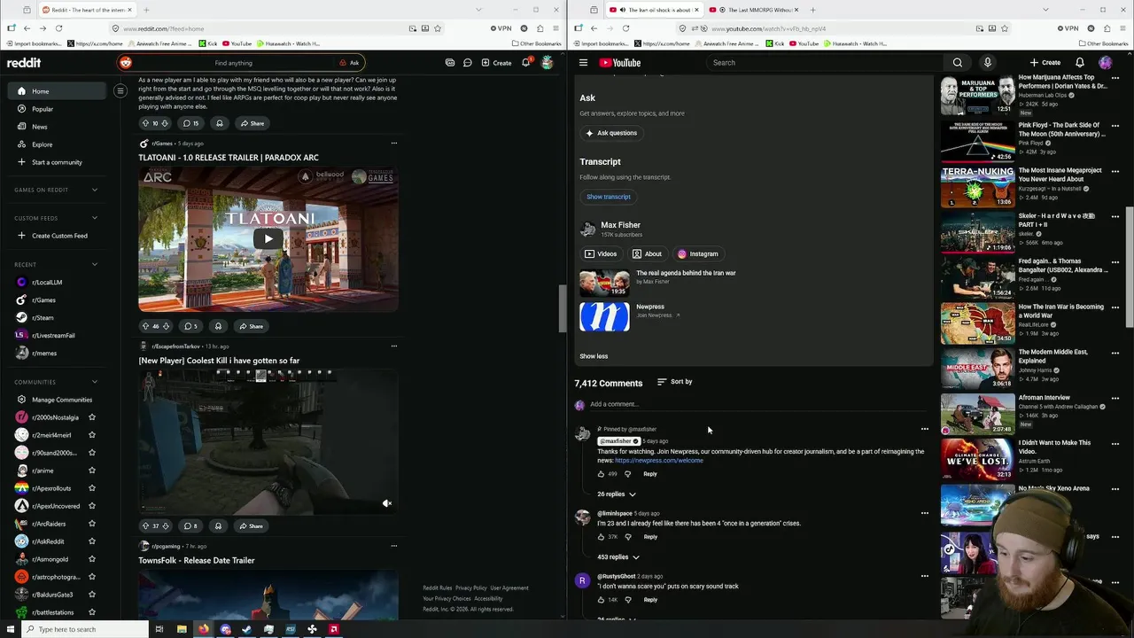
Task: Open comments on the TLATOANI post
Action: 190,326
